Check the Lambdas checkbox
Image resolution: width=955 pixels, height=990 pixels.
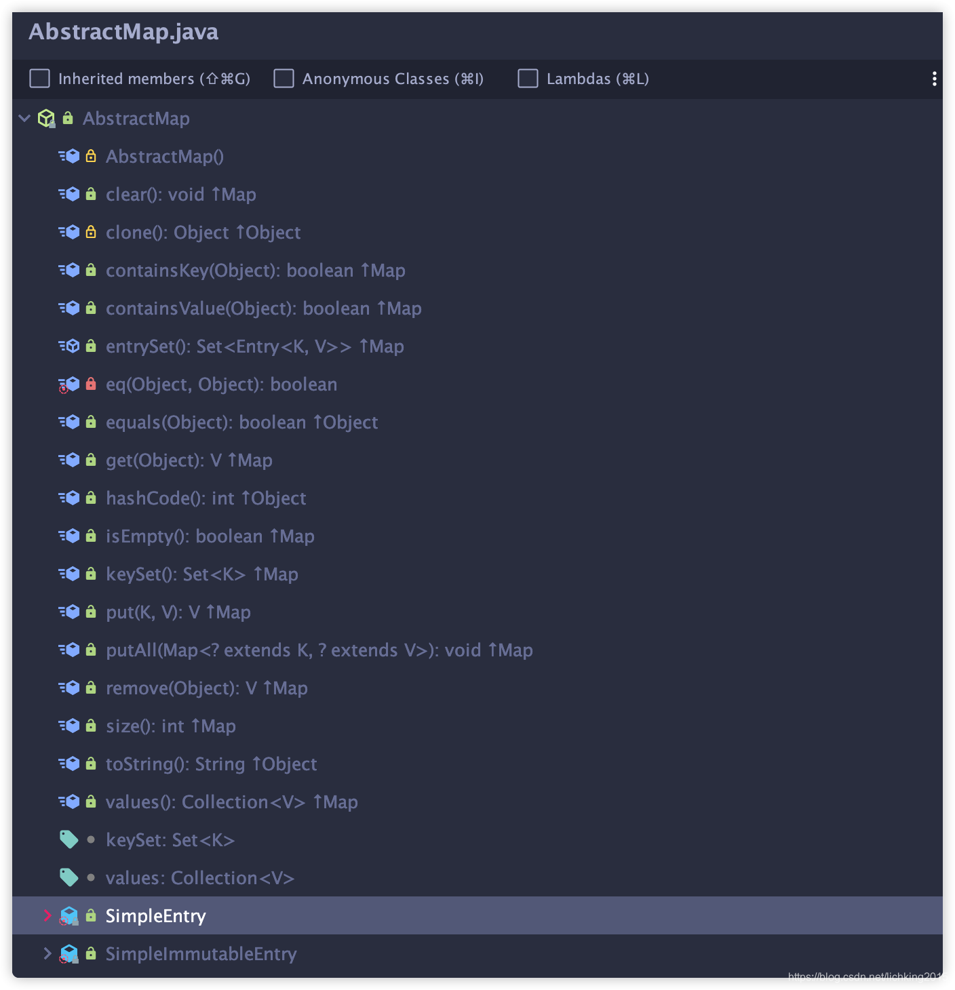(528, 79)
